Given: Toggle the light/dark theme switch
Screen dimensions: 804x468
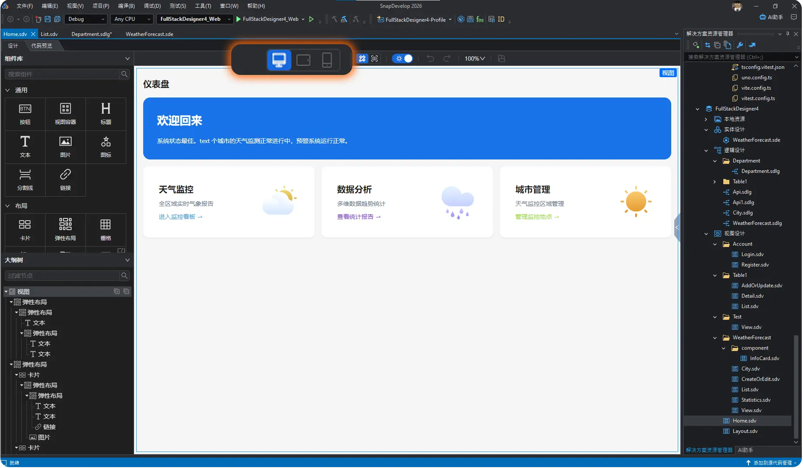Looking at the screenshot, I should [402, 58].
